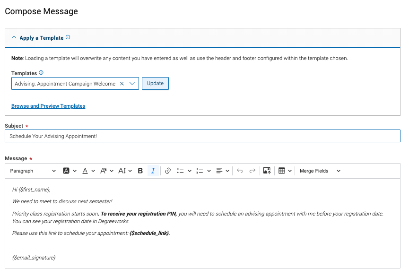
Task: Expand bulleted list style options
Action: [190, 171]
